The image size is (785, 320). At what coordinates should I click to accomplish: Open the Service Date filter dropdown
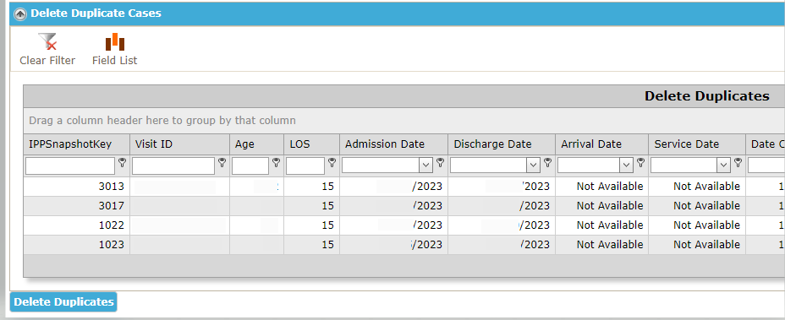[723, 165]
